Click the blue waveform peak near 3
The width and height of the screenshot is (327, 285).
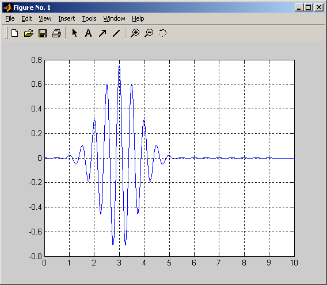(119, 66)
